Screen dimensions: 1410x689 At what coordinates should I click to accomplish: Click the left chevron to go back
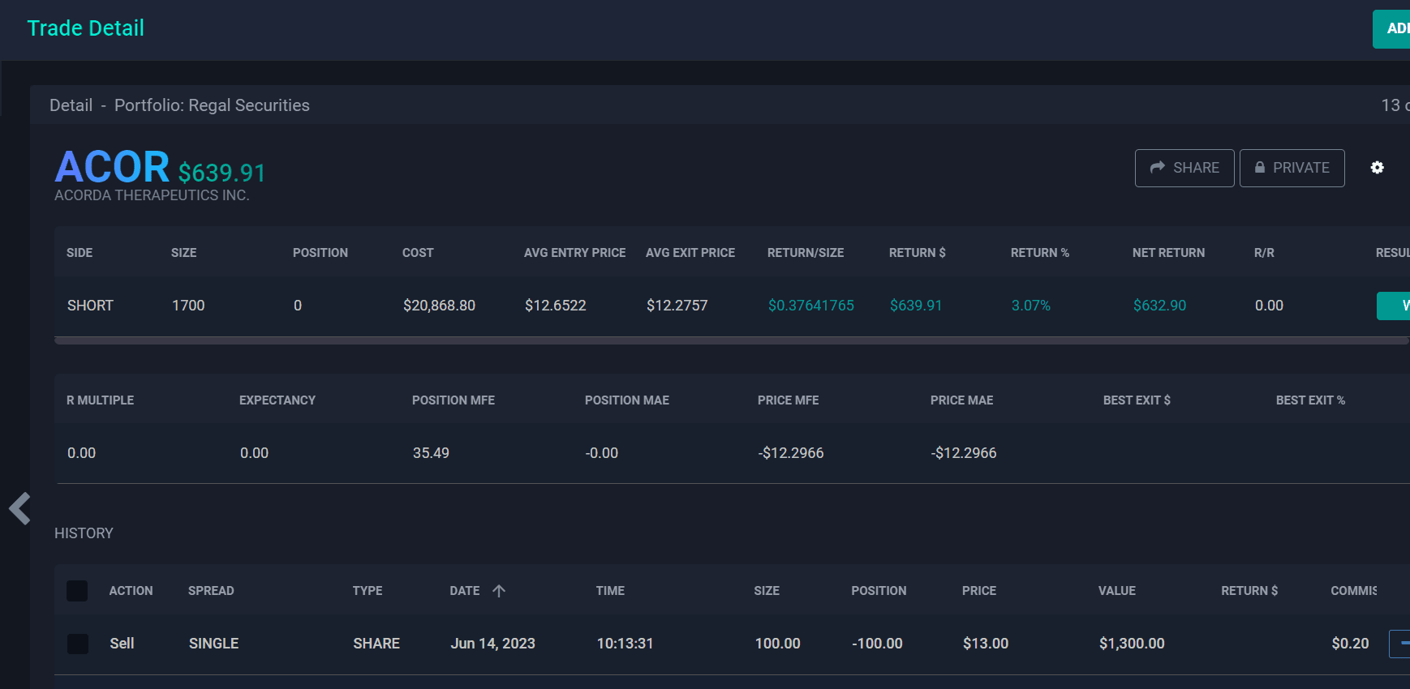coord(19,509)
